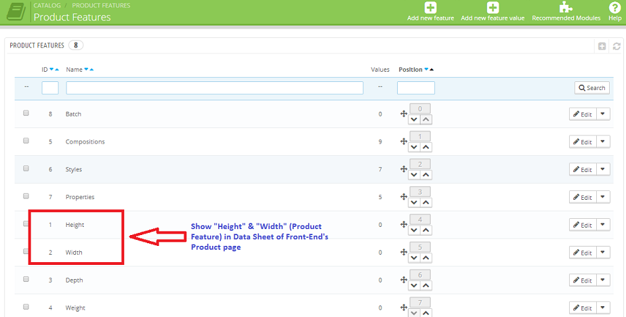Open dropdown beside Properties Edit button
Screen dimensions: 626x317
tap(603, 197)
